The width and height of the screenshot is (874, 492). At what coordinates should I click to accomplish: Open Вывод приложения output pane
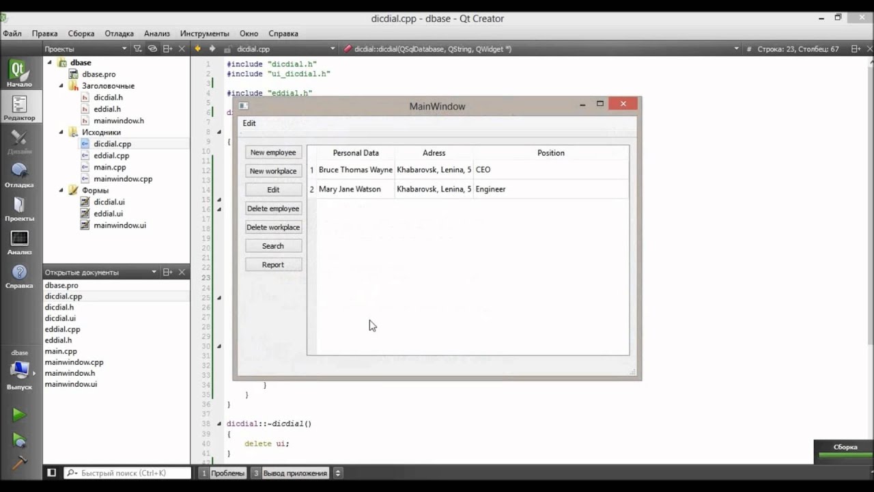point(290,473)
